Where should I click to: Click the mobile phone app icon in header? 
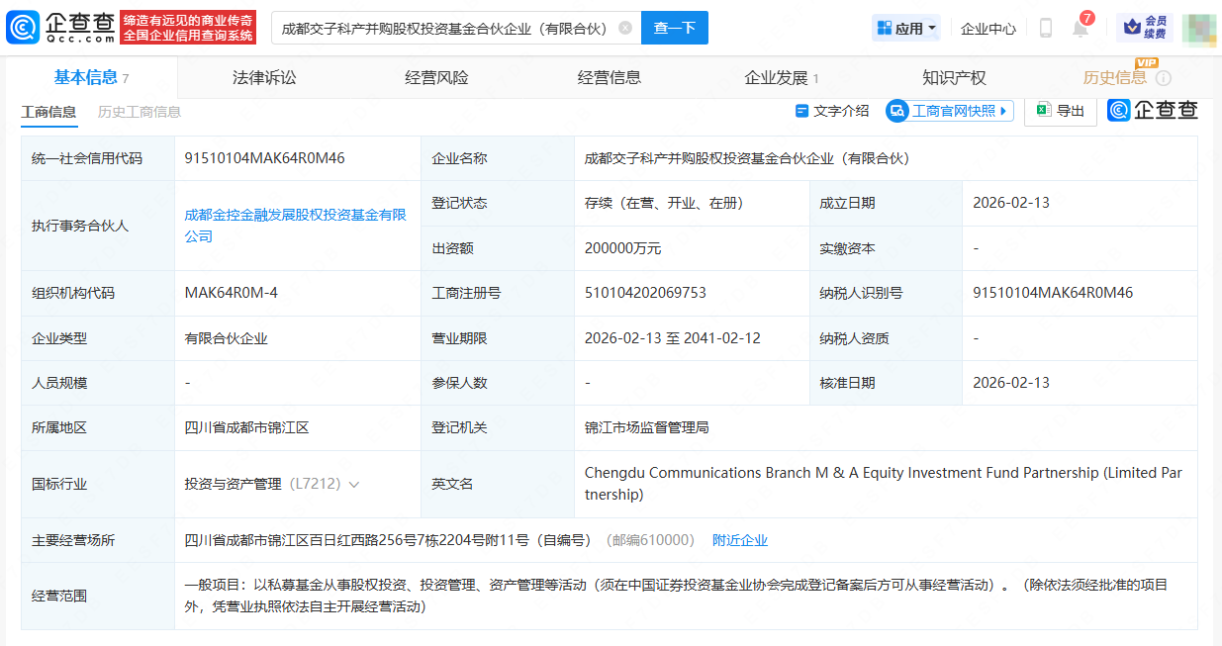(1044, 29)
